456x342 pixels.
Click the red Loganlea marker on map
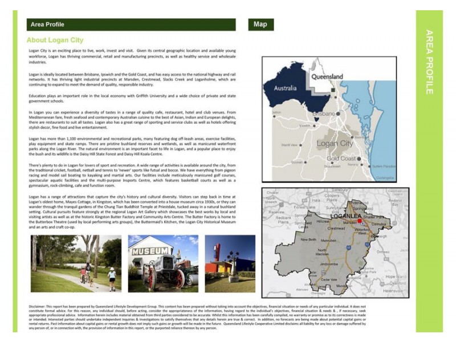360,221
